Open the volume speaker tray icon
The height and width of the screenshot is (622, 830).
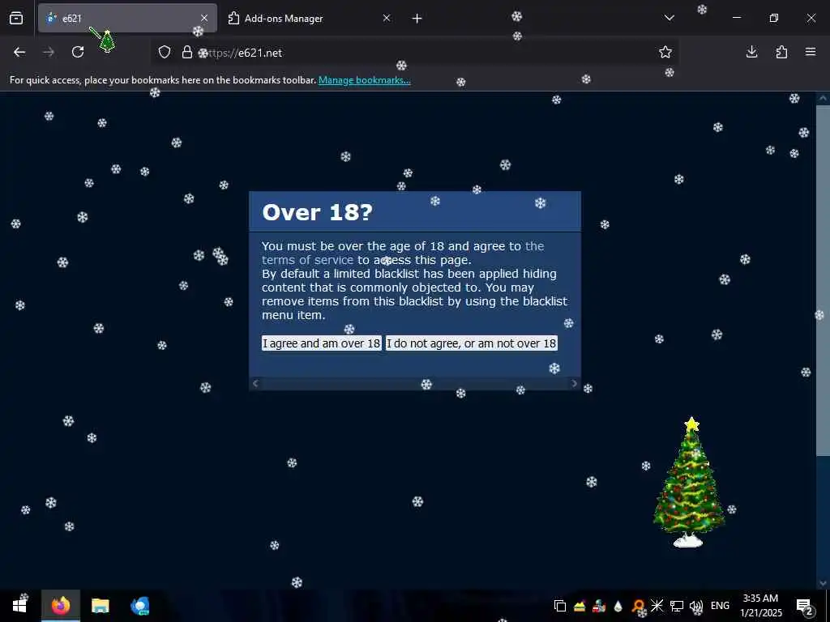point(696,606)
